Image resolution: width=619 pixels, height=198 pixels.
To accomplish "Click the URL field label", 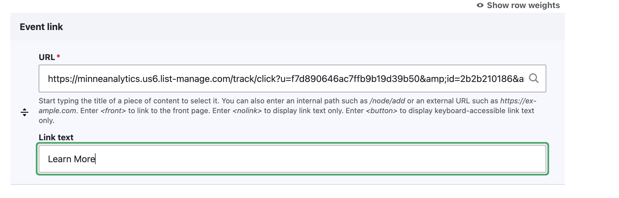I will [x=47, y=57].
